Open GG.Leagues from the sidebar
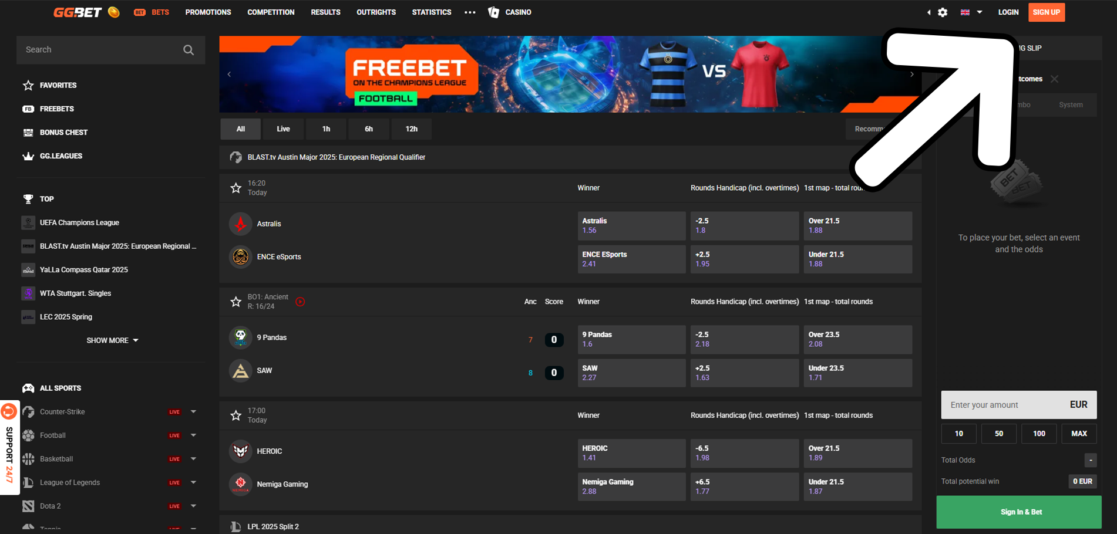1117x534 pixels. click(60, 156)
